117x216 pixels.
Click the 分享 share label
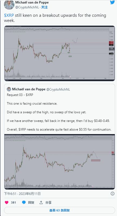click(x=48, y=202)
